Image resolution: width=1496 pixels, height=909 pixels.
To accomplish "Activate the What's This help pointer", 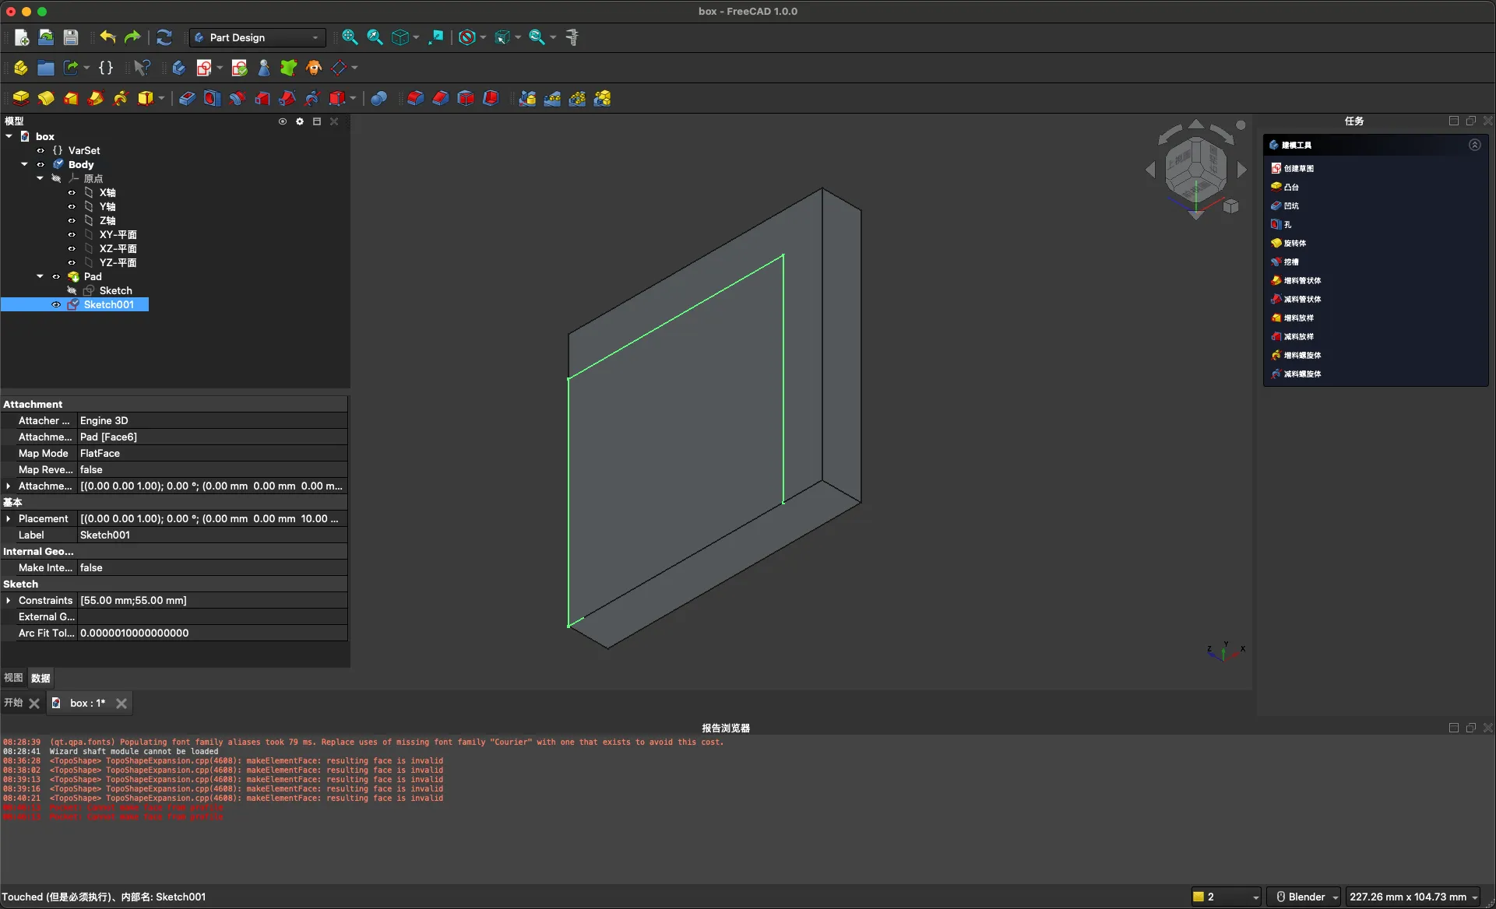I will click(142, 68).
